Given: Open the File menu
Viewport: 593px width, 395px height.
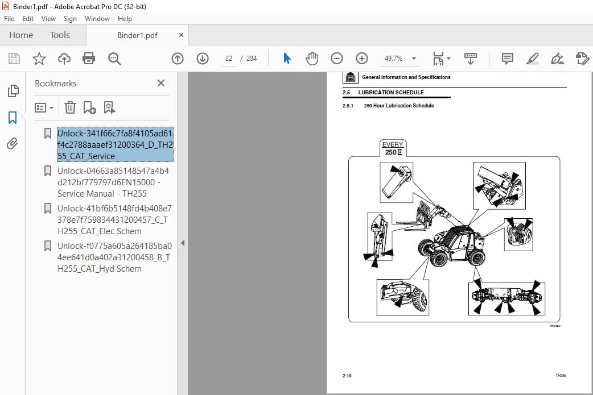Looking at the screenshot, I should (x=9, y=19).
